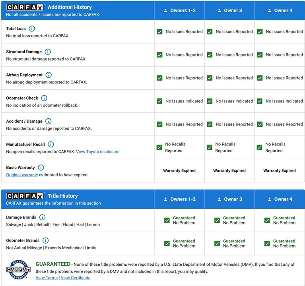Image resolution: width=305 pixels, height=286 pixels.
Task: Open the View Terms link
Action: pos(47,278)
